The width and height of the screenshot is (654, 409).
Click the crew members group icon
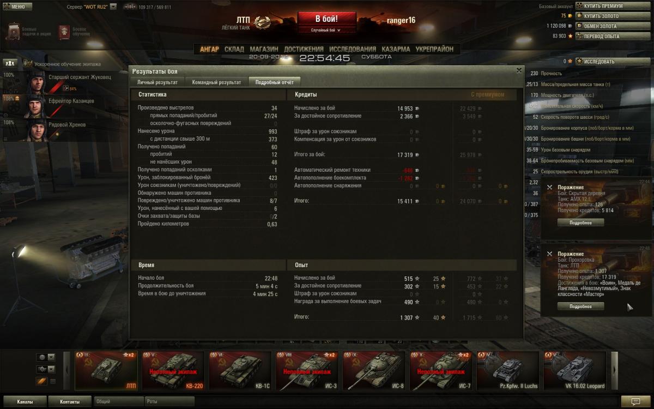click(10, 63)
